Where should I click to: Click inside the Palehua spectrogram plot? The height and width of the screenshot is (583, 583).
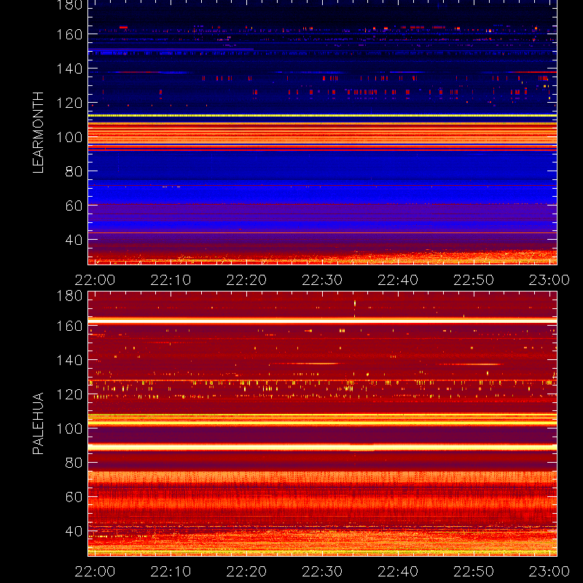coord(322,424)
